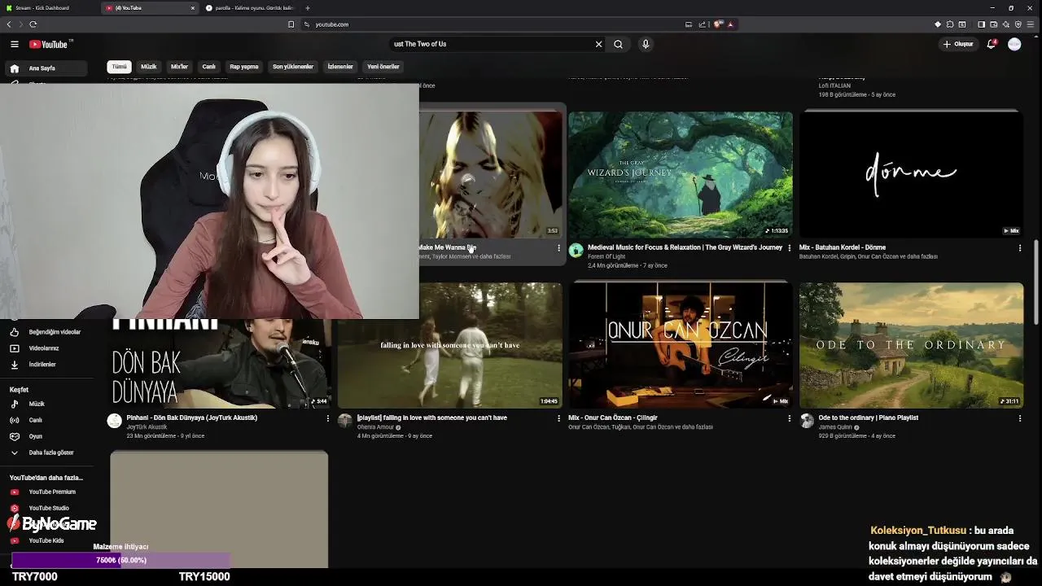1042x586 pixels.
Task: Open a new browser tab
Action: (307, 8)
